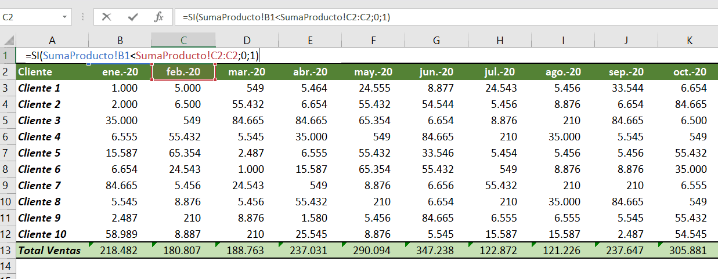
Task: Select all cells with the corner triangle
Action: (8, 40)
